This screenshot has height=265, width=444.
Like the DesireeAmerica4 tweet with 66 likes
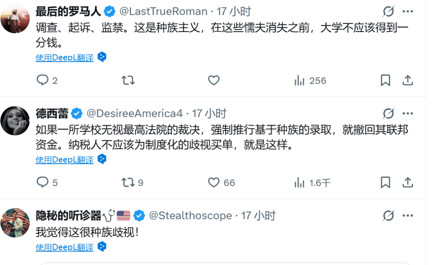coord(213,183)
